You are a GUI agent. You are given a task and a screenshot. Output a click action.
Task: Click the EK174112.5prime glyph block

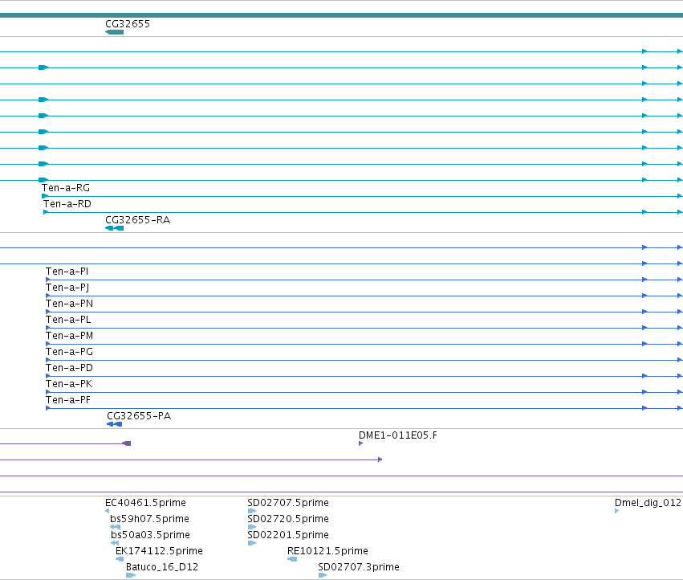point(120,559)
